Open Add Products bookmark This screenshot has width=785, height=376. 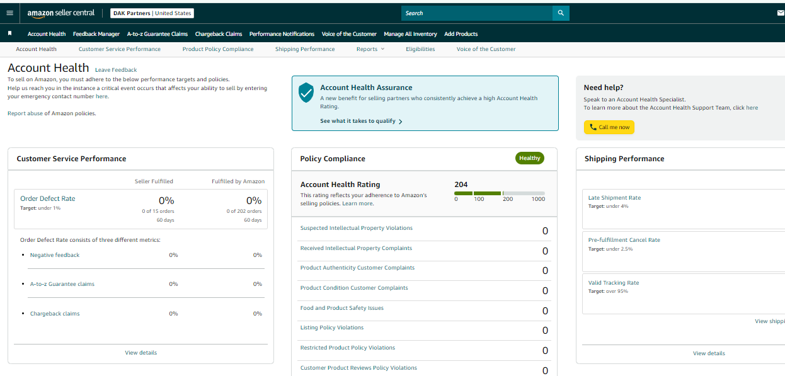pyautogui.click(x=461, y=34)
